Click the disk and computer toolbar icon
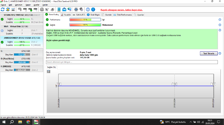The height and width of the screenshot is (125, 224). (52, 10)
